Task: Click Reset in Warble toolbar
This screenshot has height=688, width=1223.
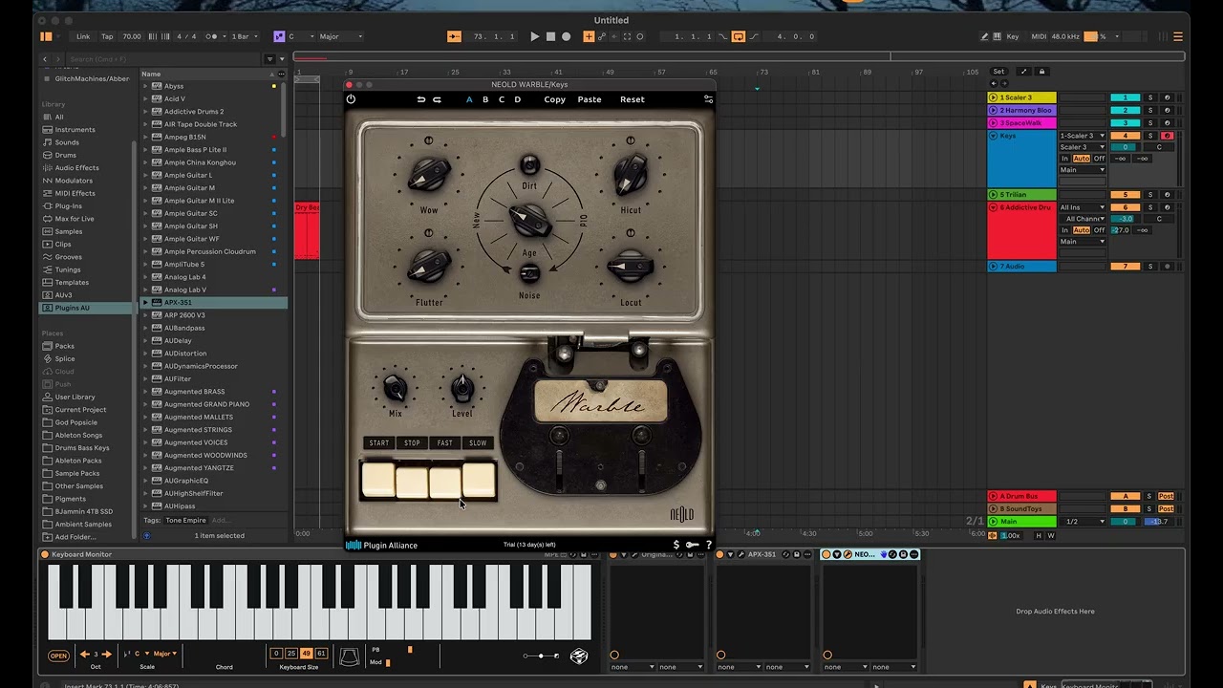Action: [633, 99]
